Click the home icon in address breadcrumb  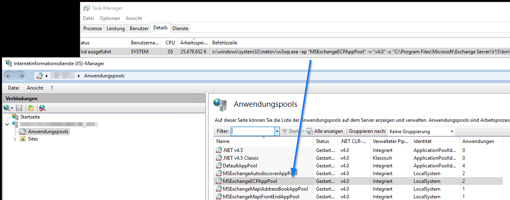[x=40, y=76]
